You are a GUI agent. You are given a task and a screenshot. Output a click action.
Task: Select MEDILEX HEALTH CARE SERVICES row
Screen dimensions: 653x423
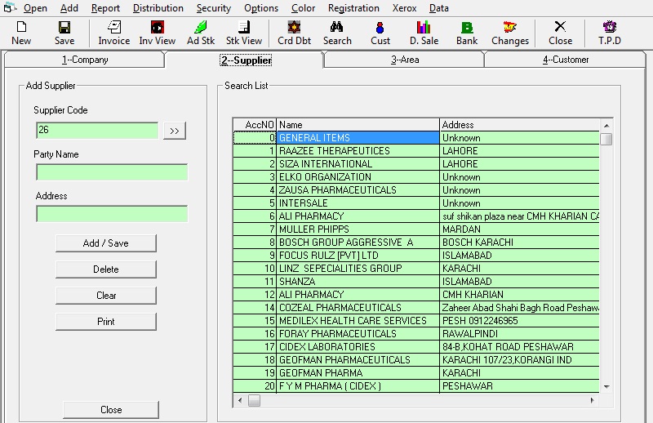pyautogui.click(x=416, y=320)
